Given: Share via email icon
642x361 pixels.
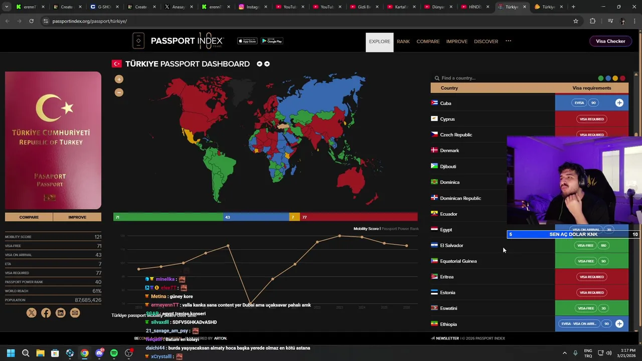Looking at the screenshot, I should 75,313.
